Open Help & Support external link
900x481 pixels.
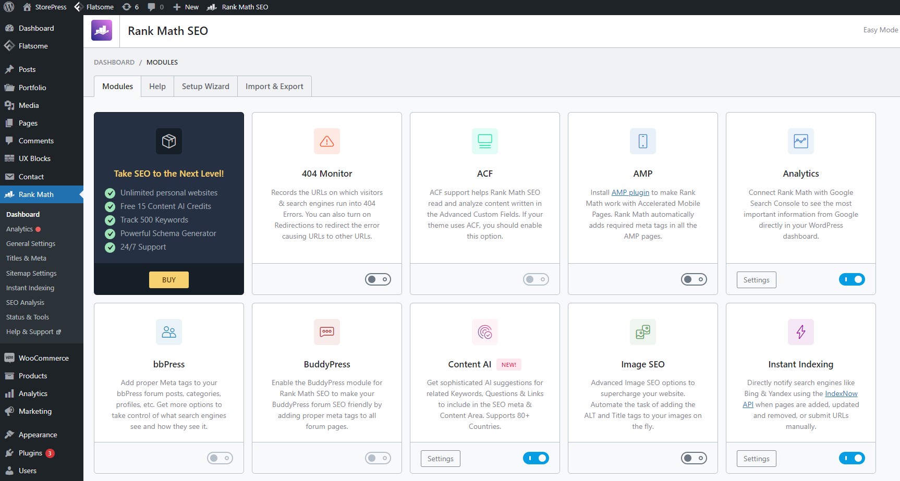pos(33,331)
